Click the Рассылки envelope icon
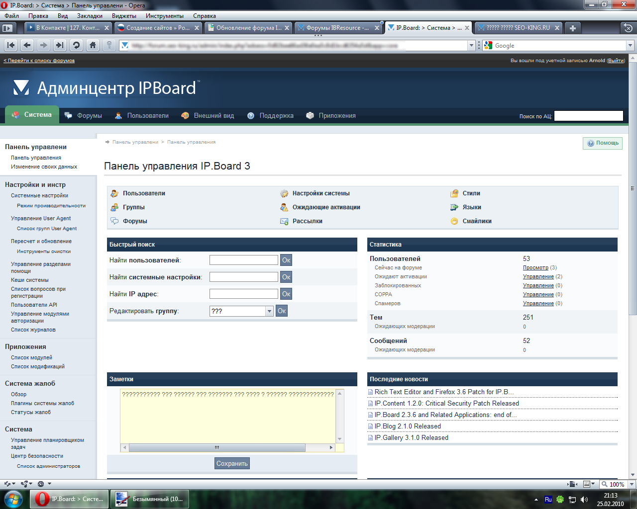 (284, 221)
